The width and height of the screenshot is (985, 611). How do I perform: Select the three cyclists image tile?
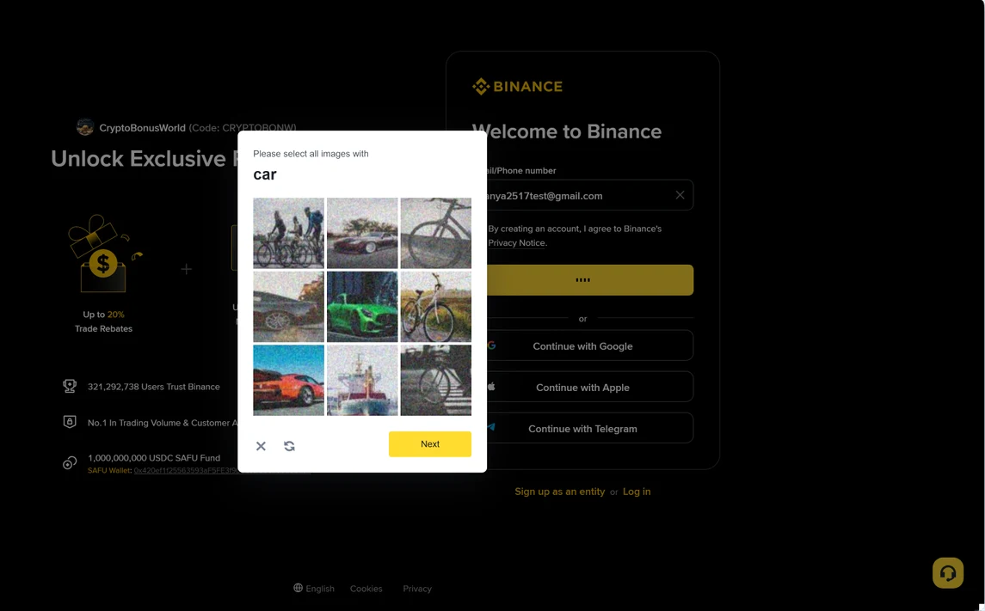tap(289, 234)
